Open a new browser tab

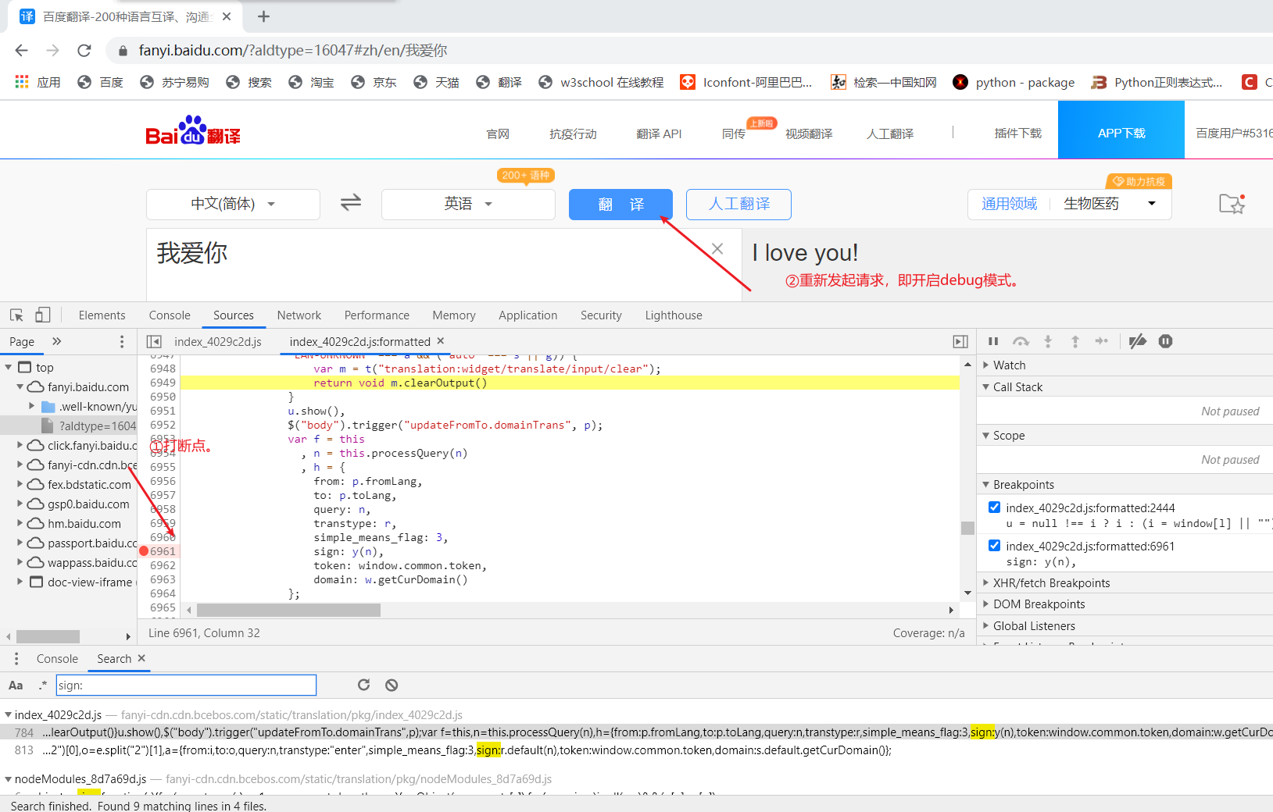(x=263, y=16)
